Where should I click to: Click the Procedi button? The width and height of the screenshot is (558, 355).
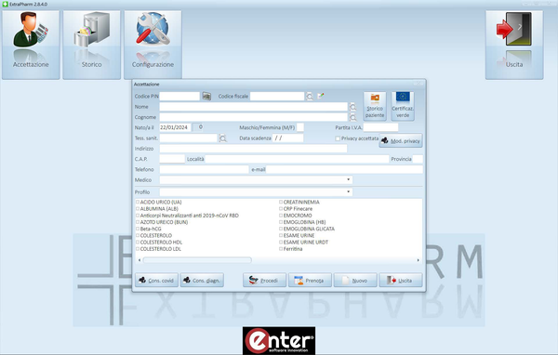[x=264, y=281]
